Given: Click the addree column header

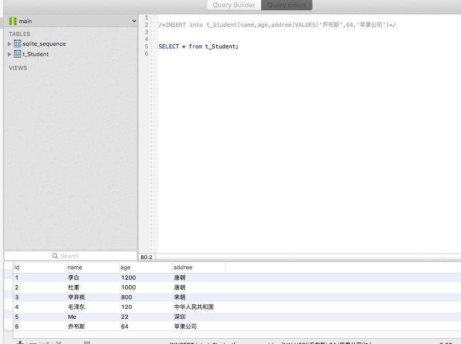Looking at the screenshot, I should 183,267.
